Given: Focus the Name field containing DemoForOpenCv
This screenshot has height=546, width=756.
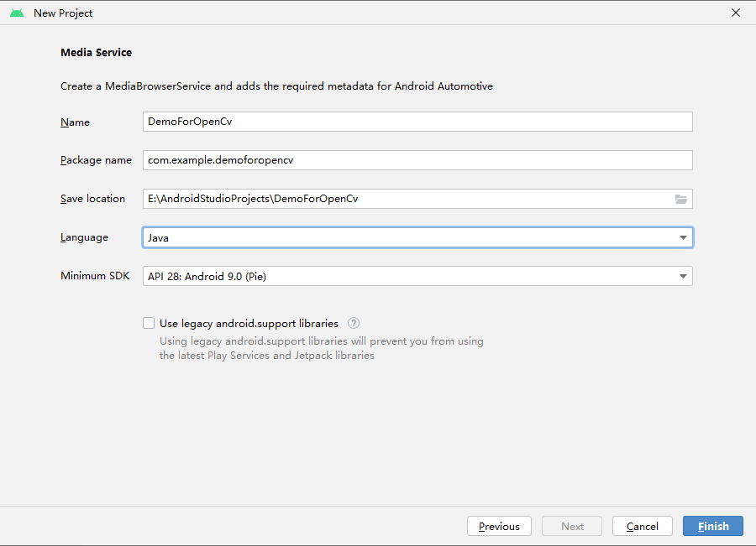Looking at the screenshot, I should [417, 122].
